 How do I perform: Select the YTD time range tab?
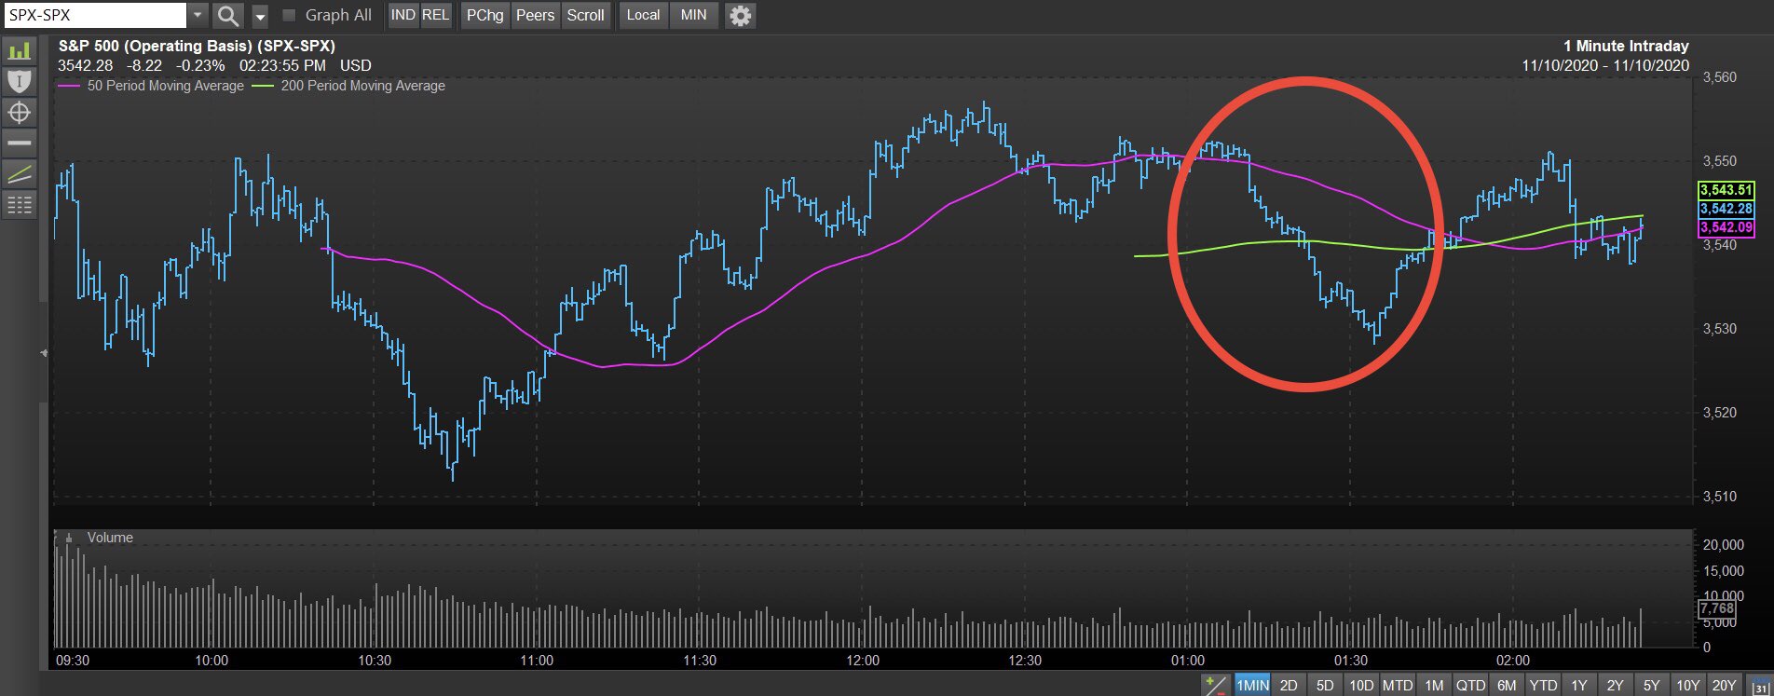1543,685
